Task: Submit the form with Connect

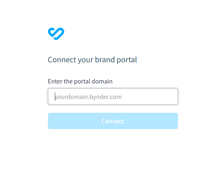Action: pos(113,121)
